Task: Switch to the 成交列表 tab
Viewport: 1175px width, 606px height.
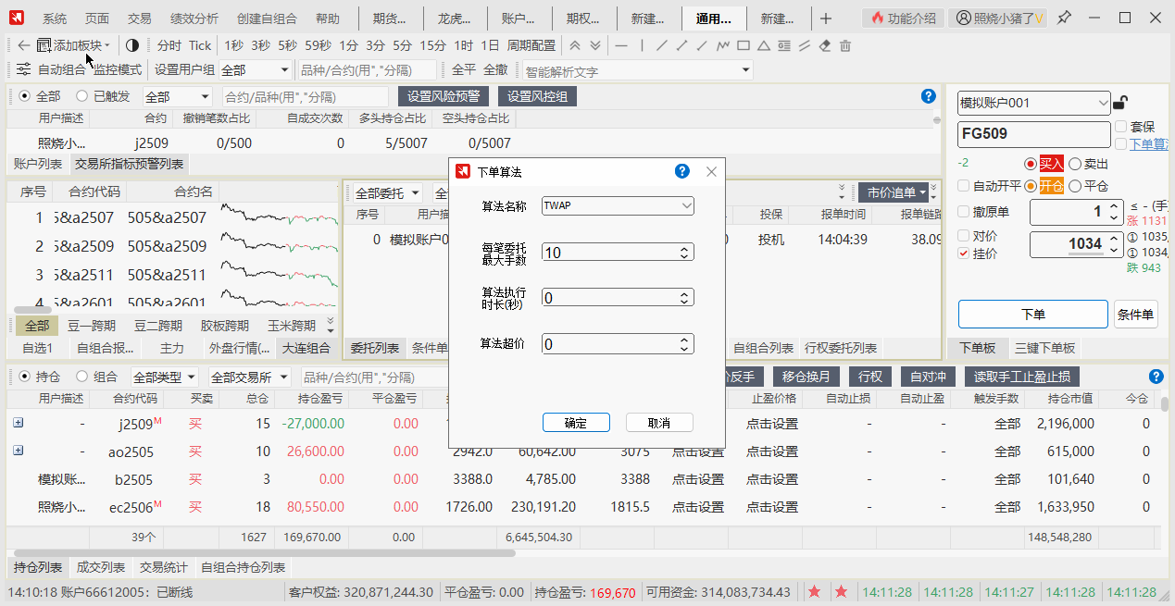Action: (100, 567)
